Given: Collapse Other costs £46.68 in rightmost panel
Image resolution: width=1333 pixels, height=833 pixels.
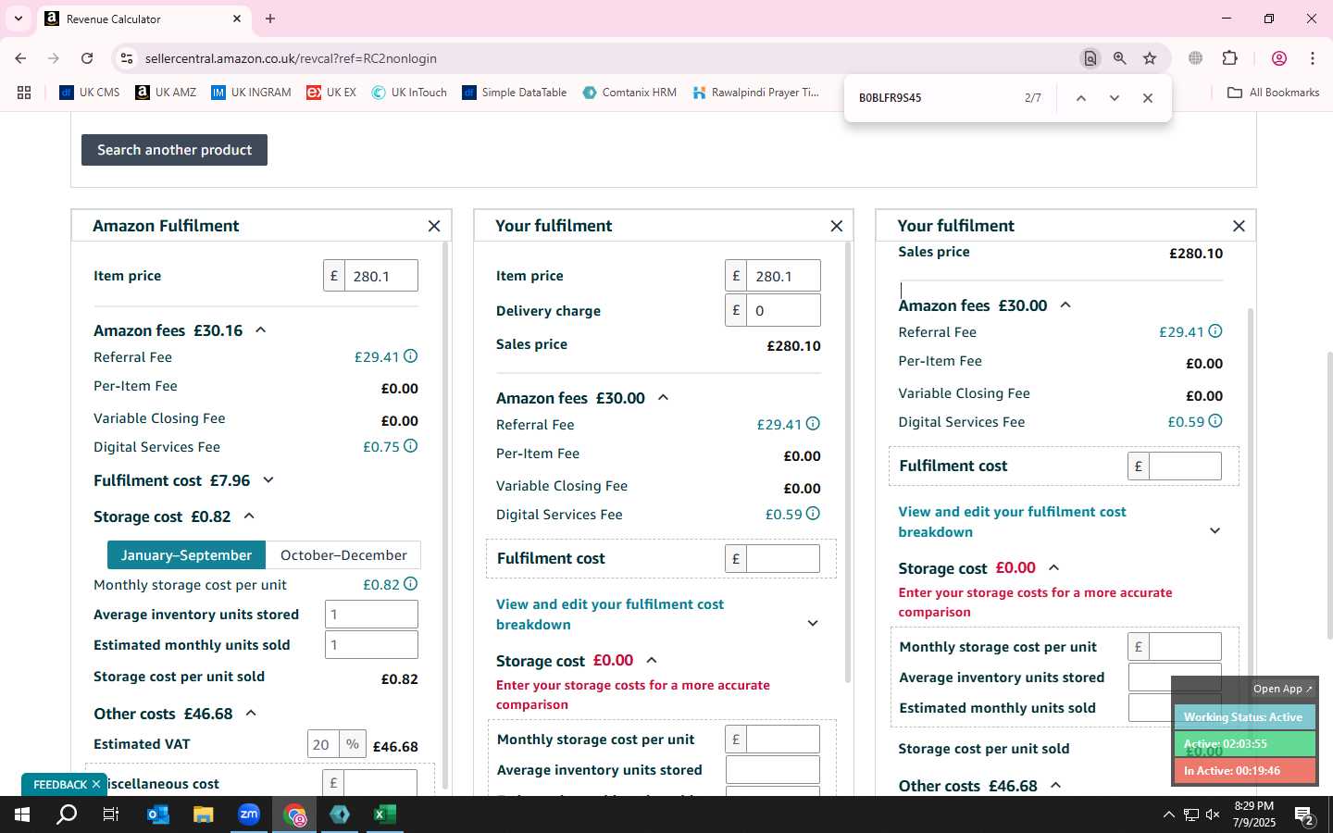Looking at the screenshot, I should [x=1055, y=786].
